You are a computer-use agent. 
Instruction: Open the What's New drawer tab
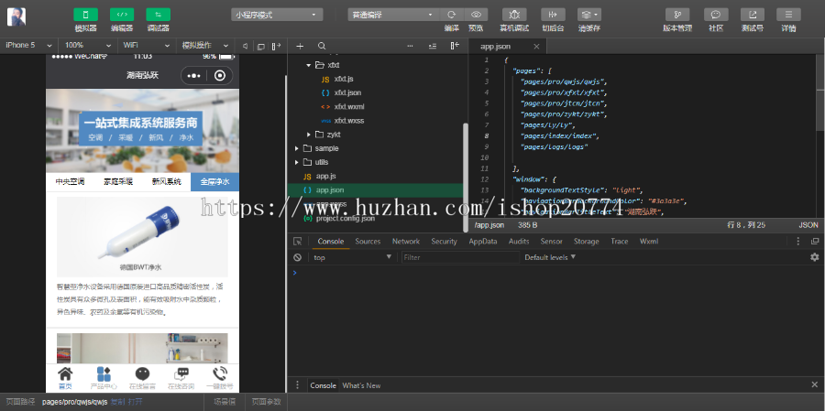(361, 385)
